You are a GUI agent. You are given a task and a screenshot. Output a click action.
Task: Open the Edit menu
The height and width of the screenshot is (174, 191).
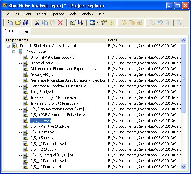tap(16, 14)
